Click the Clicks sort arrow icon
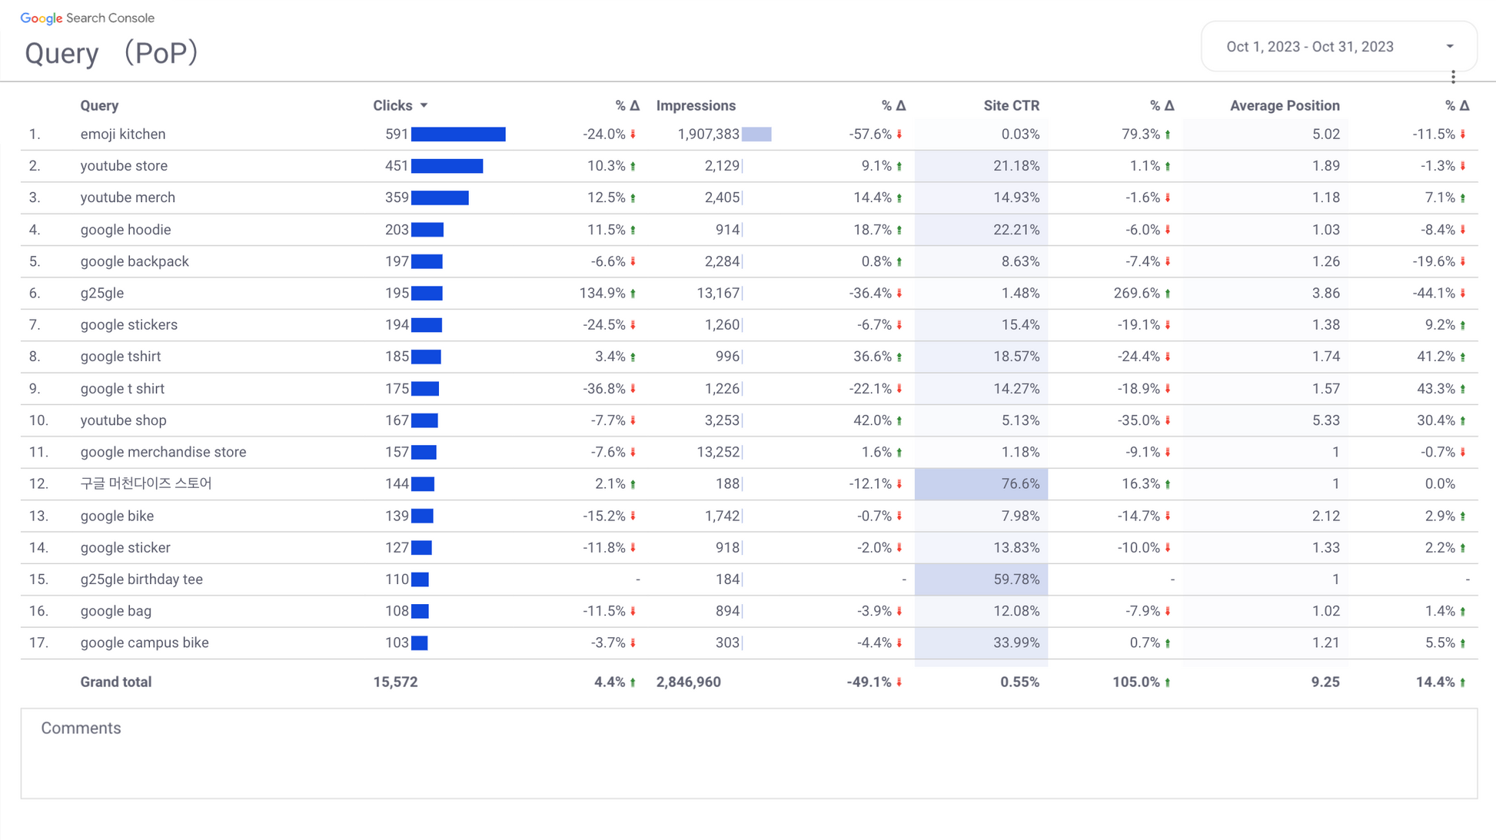 point(424,105)
